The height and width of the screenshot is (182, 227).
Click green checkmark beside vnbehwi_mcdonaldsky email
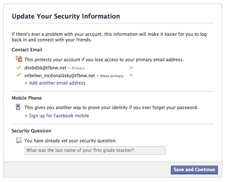click(x=19, y=75)
